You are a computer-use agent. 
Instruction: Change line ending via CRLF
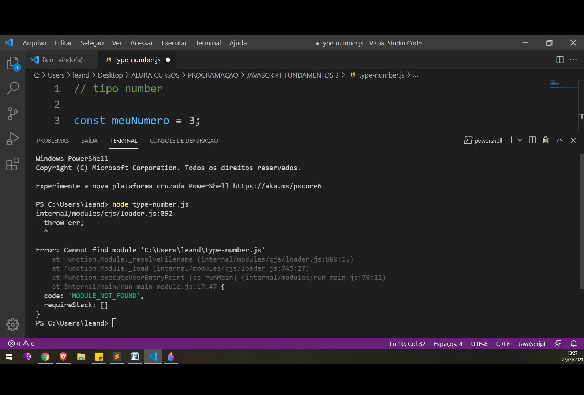(x=502, y=344)
